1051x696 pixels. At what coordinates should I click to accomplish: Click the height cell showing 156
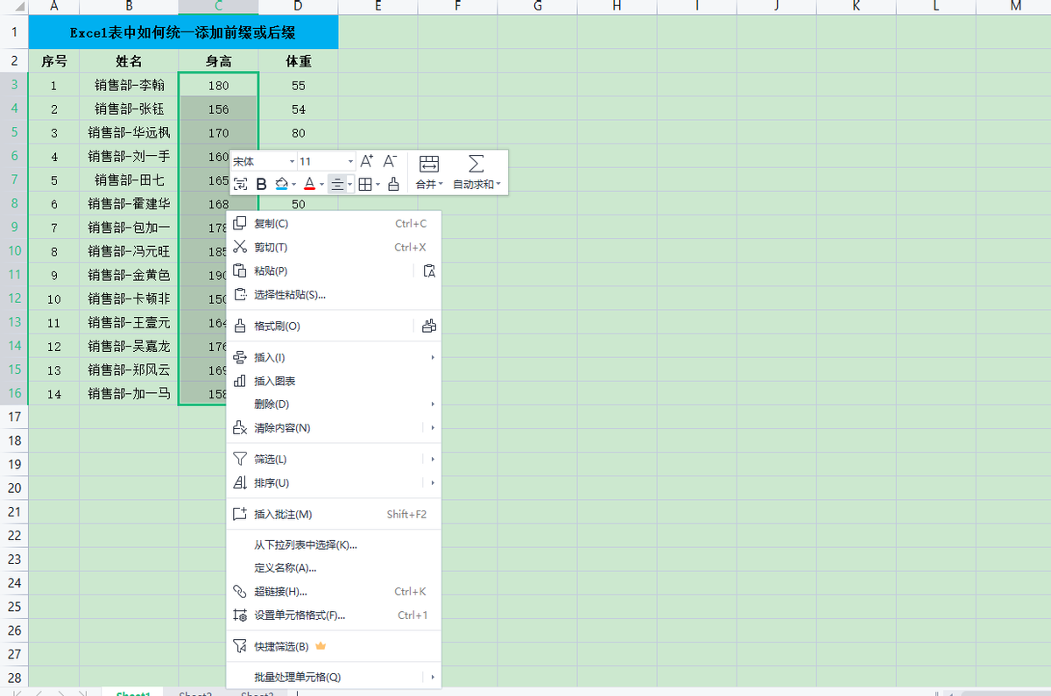(219, 109)
